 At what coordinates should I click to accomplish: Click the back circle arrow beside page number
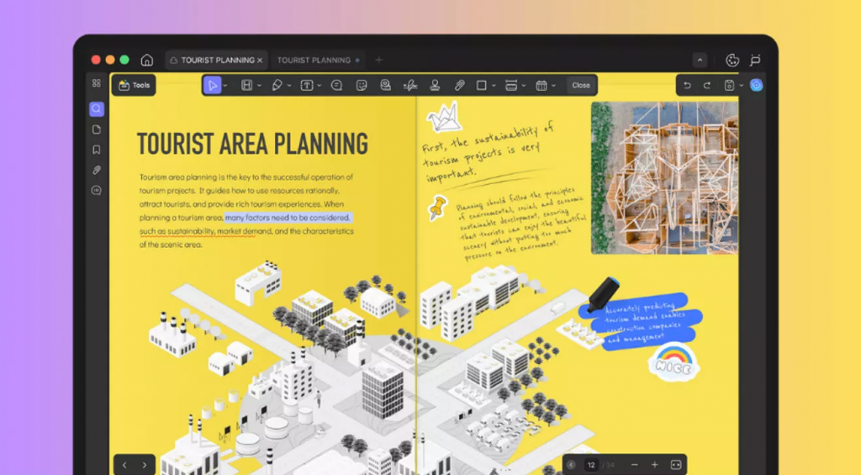coord(572,465)
